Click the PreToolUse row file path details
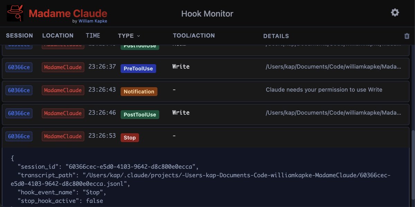 coord(333,67)
